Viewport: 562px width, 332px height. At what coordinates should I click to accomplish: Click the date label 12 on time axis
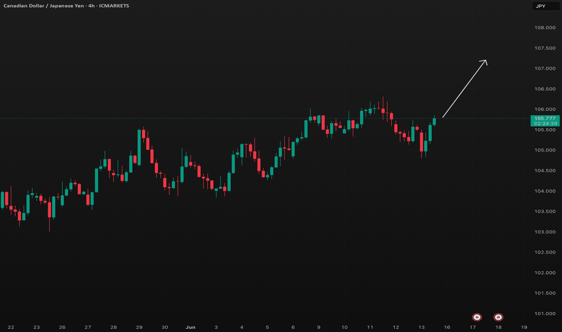pos(396,327)
